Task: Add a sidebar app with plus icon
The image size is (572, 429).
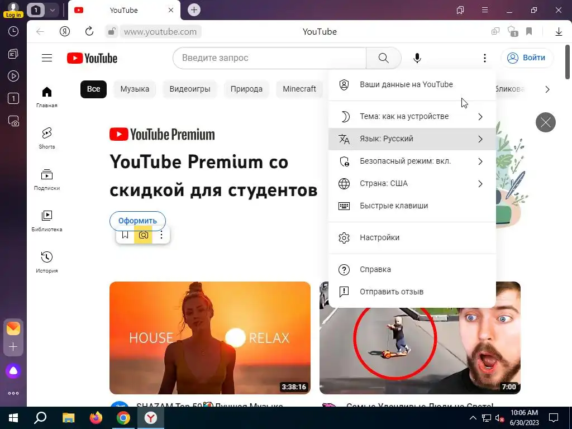Action: pos(13,346)
